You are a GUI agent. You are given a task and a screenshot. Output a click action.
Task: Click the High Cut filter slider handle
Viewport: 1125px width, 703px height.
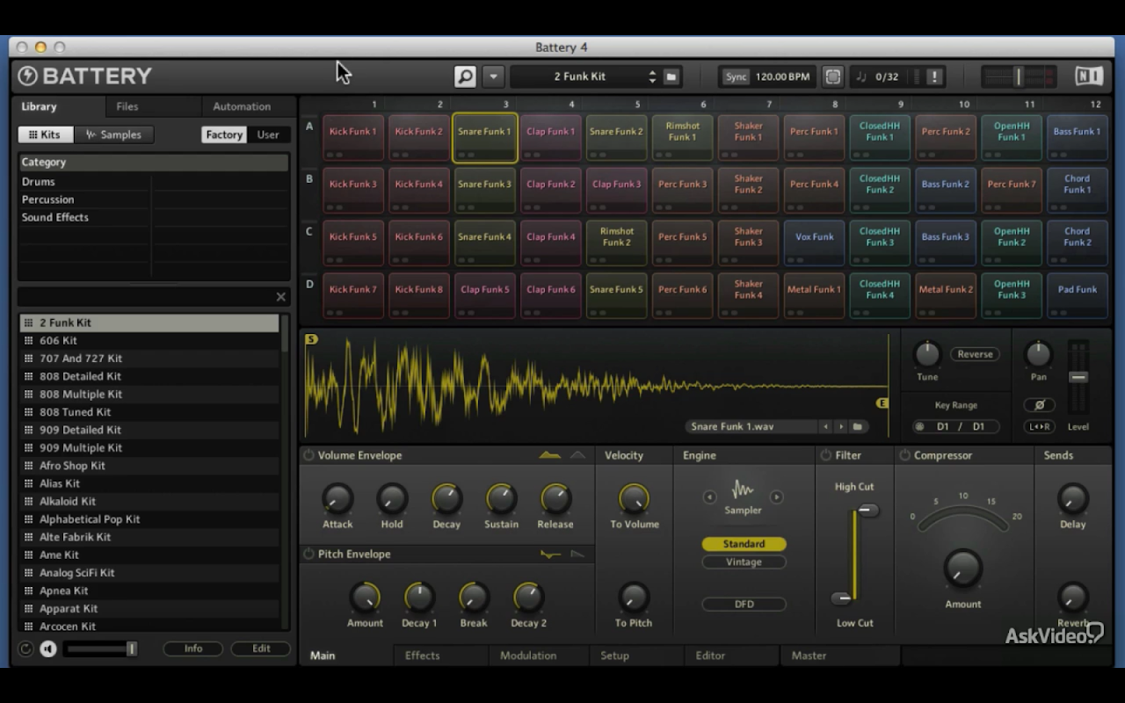867,511
